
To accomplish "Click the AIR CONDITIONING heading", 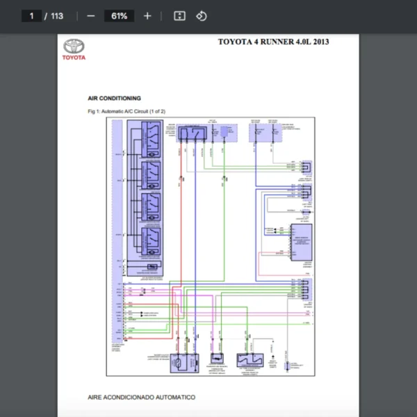I will 114,99.
